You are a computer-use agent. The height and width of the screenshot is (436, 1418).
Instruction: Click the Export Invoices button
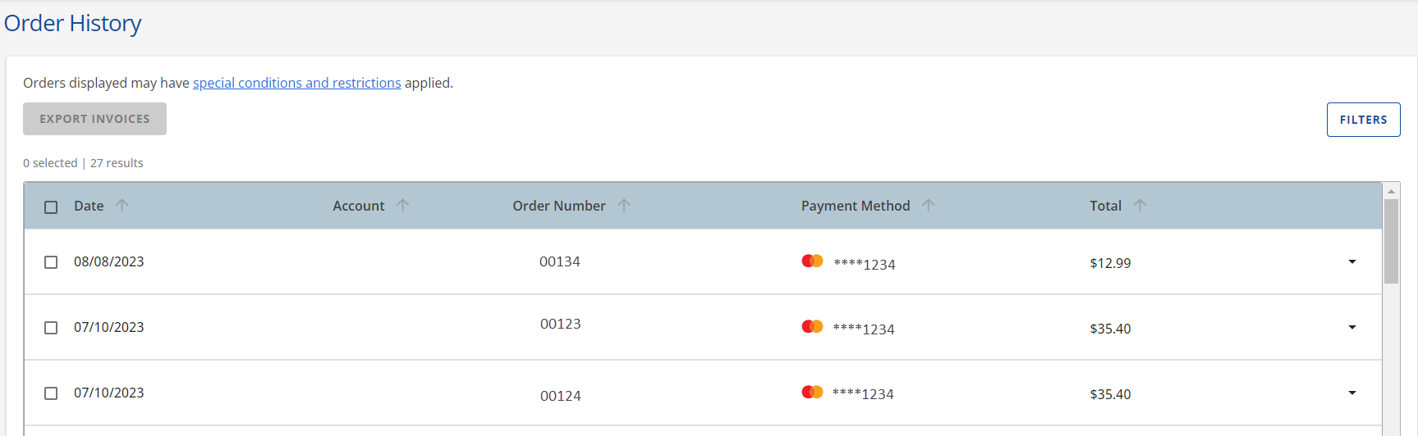(x=94, y=119)
